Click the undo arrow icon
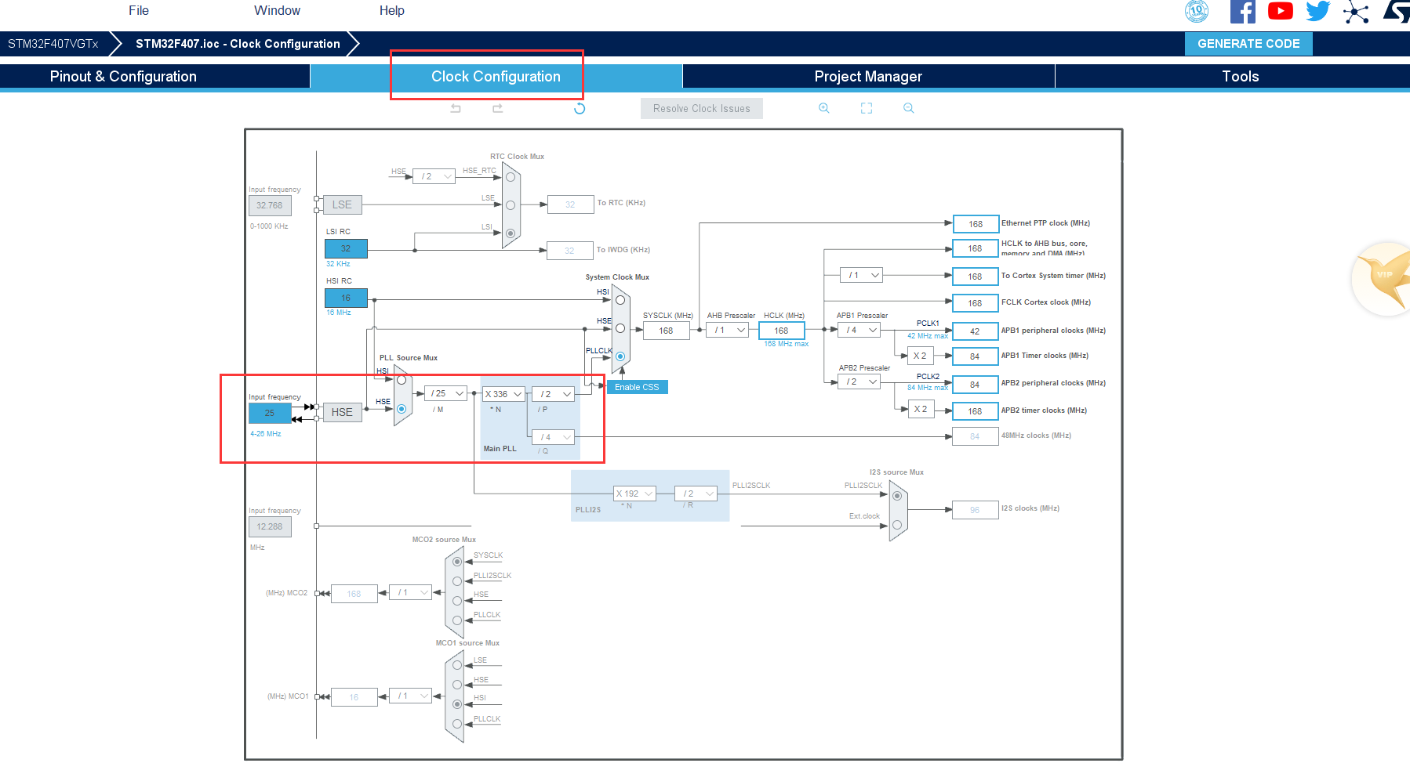Image resolution: width=1410 pixels, height=763 pixels. [455, 108]
